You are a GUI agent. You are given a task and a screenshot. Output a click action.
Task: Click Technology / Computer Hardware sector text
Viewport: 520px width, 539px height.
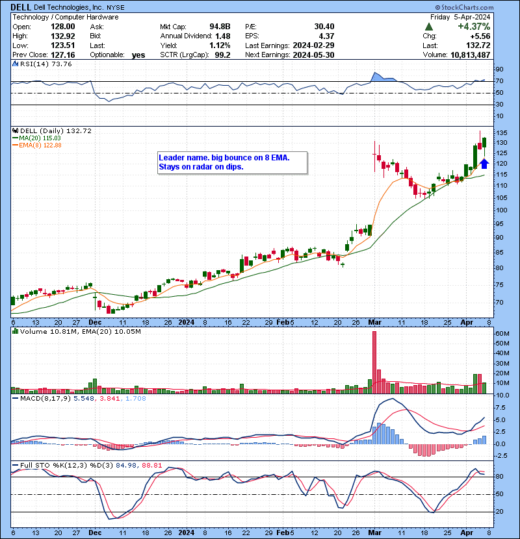click(66, 17)
